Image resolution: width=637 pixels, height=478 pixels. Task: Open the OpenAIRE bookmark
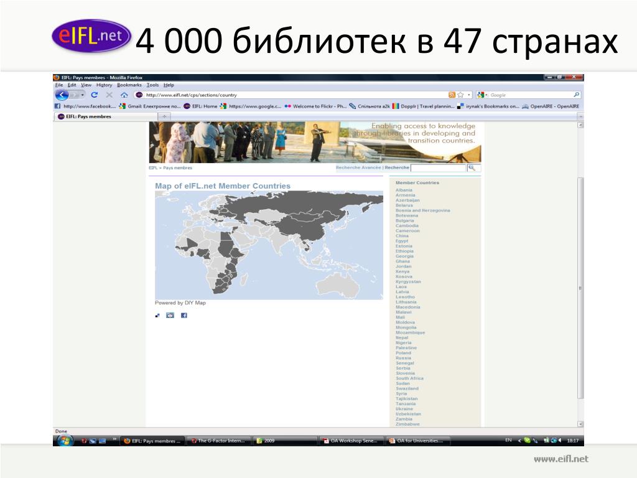click(x=551, y=106)
